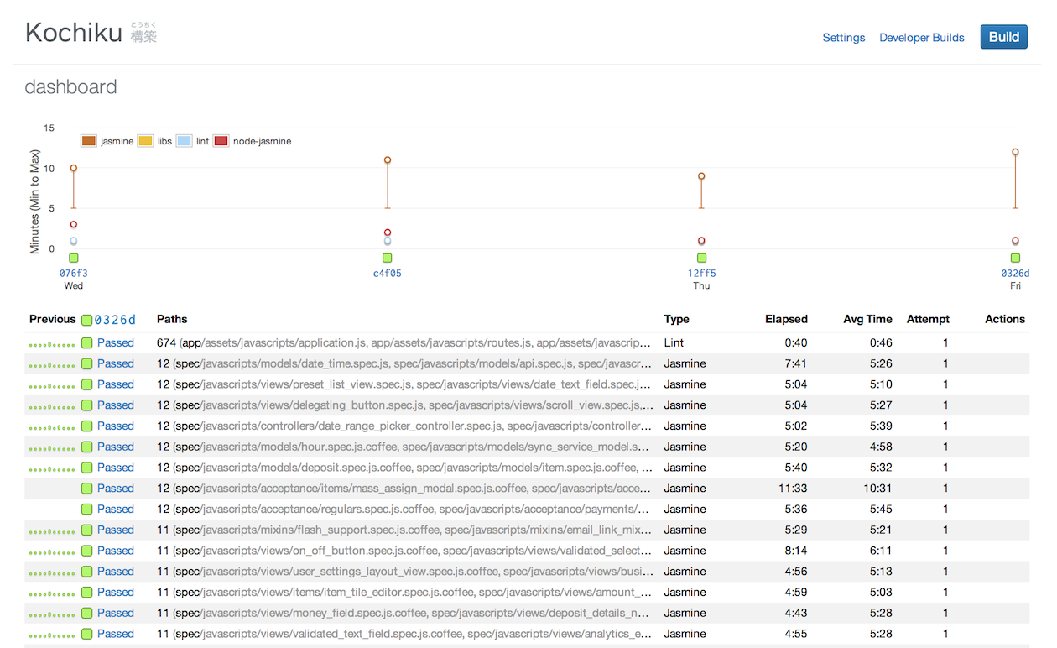Select the avg time 10:31 cell
1057x648 pixels.
[878, 489]
